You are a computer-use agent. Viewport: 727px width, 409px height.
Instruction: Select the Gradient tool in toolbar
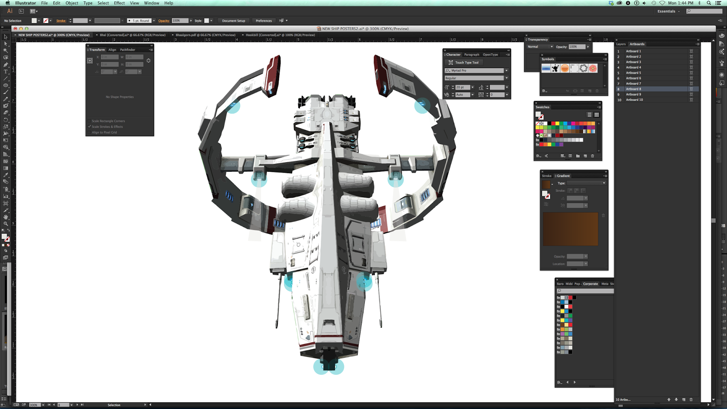5,168
